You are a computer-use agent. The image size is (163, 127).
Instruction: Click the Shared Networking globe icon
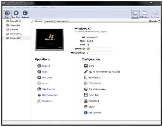pyautogui.click(x=86, y=89)
